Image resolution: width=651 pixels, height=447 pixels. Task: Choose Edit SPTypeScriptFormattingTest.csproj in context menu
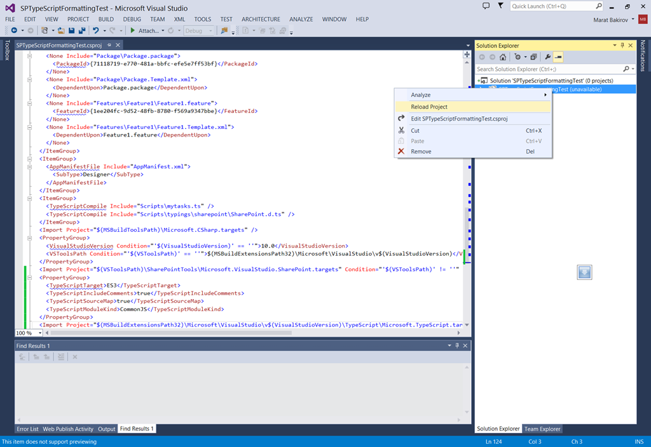click(x=473, y=119)
